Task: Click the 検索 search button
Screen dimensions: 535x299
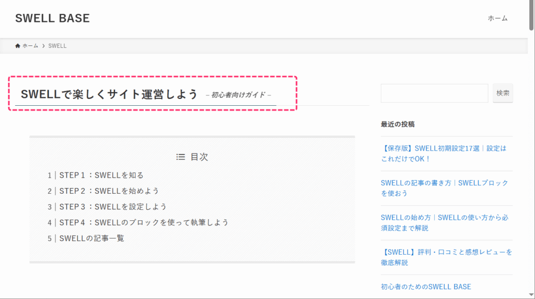Action: [503, 93]
